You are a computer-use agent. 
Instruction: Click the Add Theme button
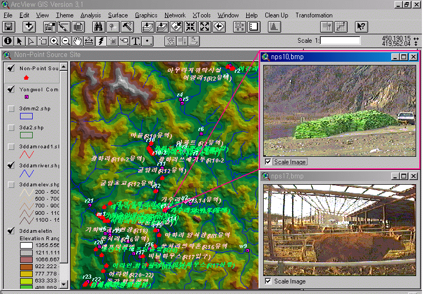click(x=29, y=27)
